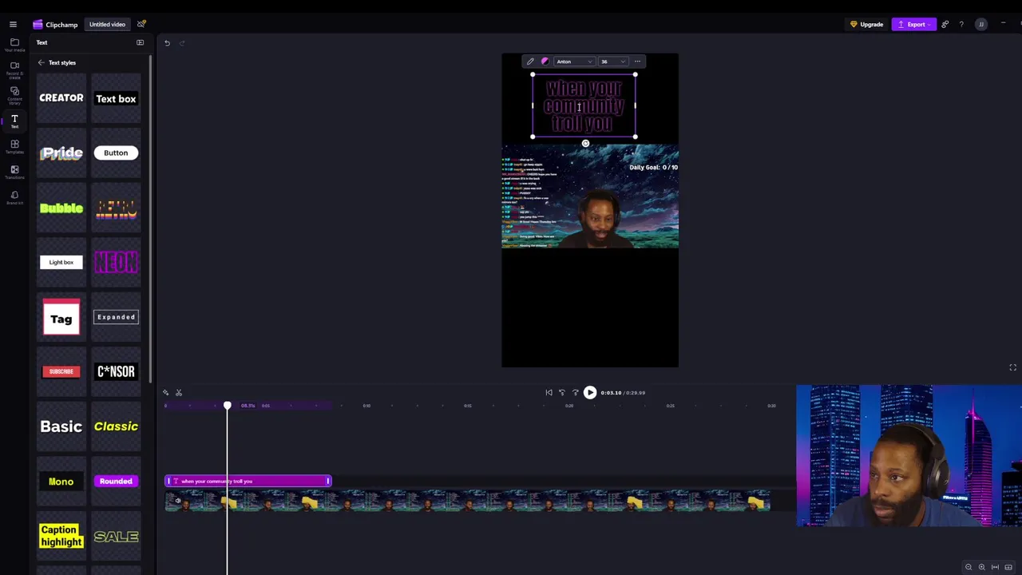
Task: Click the Upgrade button
Action: [866, 25]
